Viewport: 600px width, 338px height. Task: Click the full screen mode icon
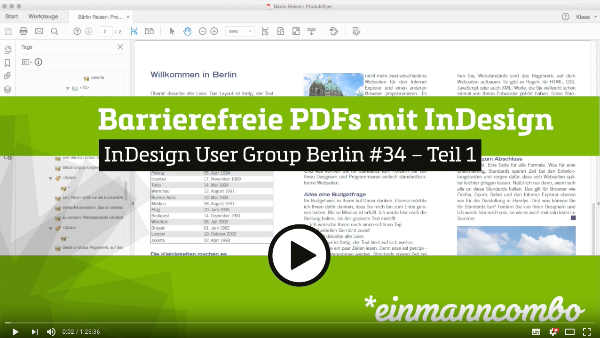(296, 31)
